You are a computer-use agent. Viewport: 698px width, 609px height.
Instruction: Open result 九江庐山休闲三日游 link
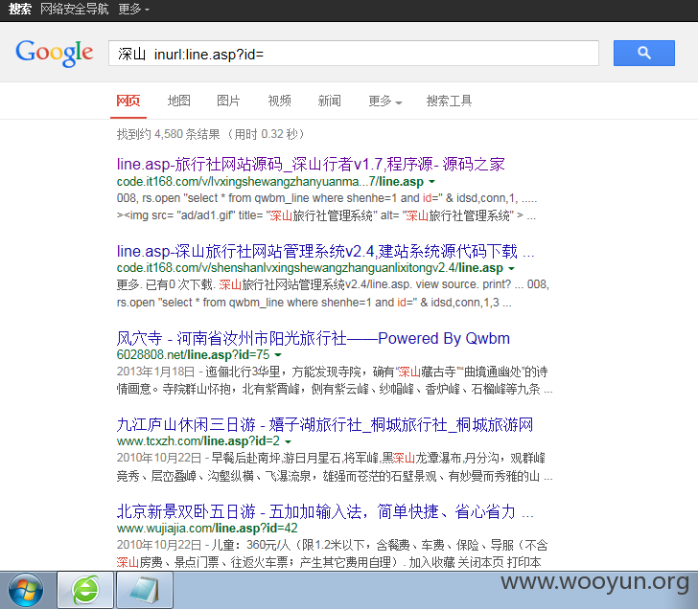coord(324,425)
